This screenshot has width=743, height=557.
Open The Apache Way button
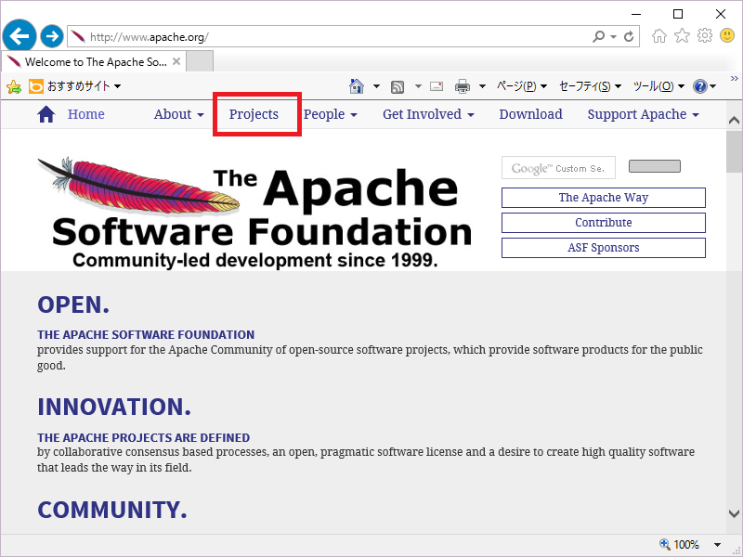coord(603,198)
